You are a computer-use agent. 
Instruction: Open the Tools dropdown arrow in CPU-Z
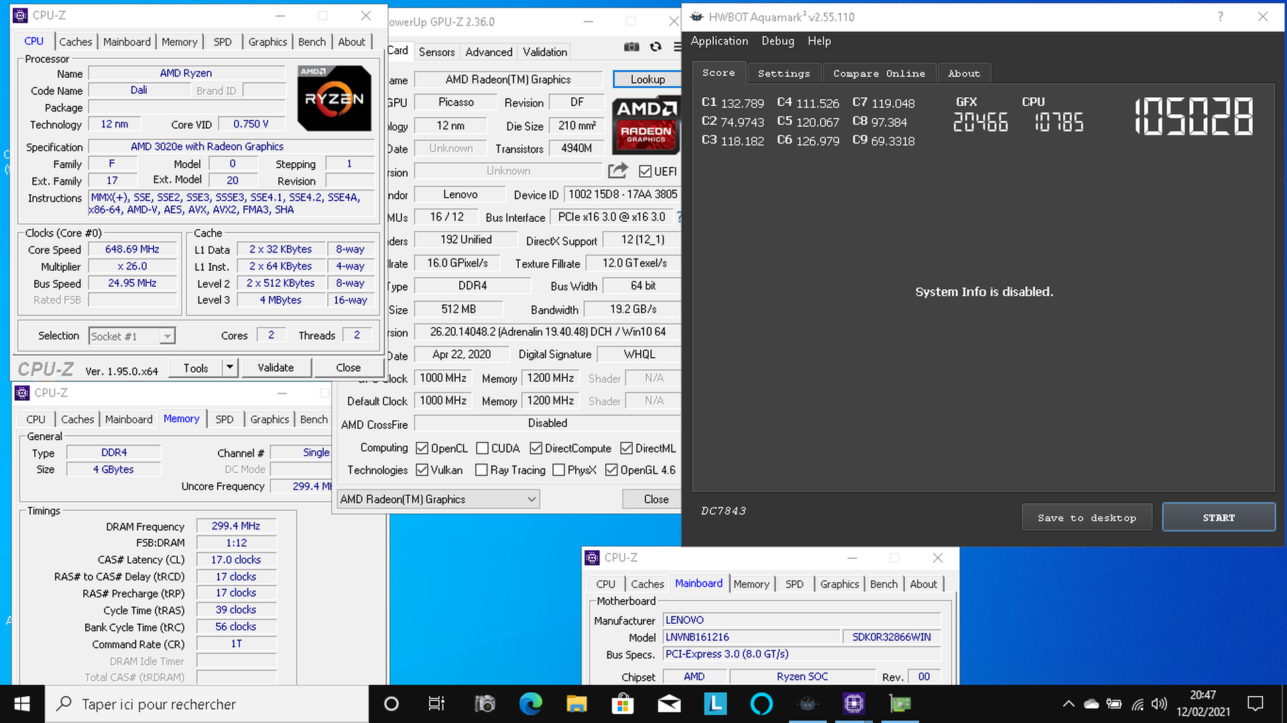pos(230,367)
